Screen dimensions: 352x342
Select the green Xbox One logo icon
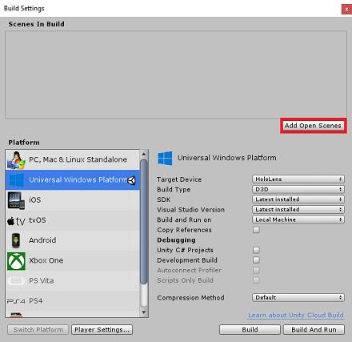pyautogui.click(x=16, y=261)
